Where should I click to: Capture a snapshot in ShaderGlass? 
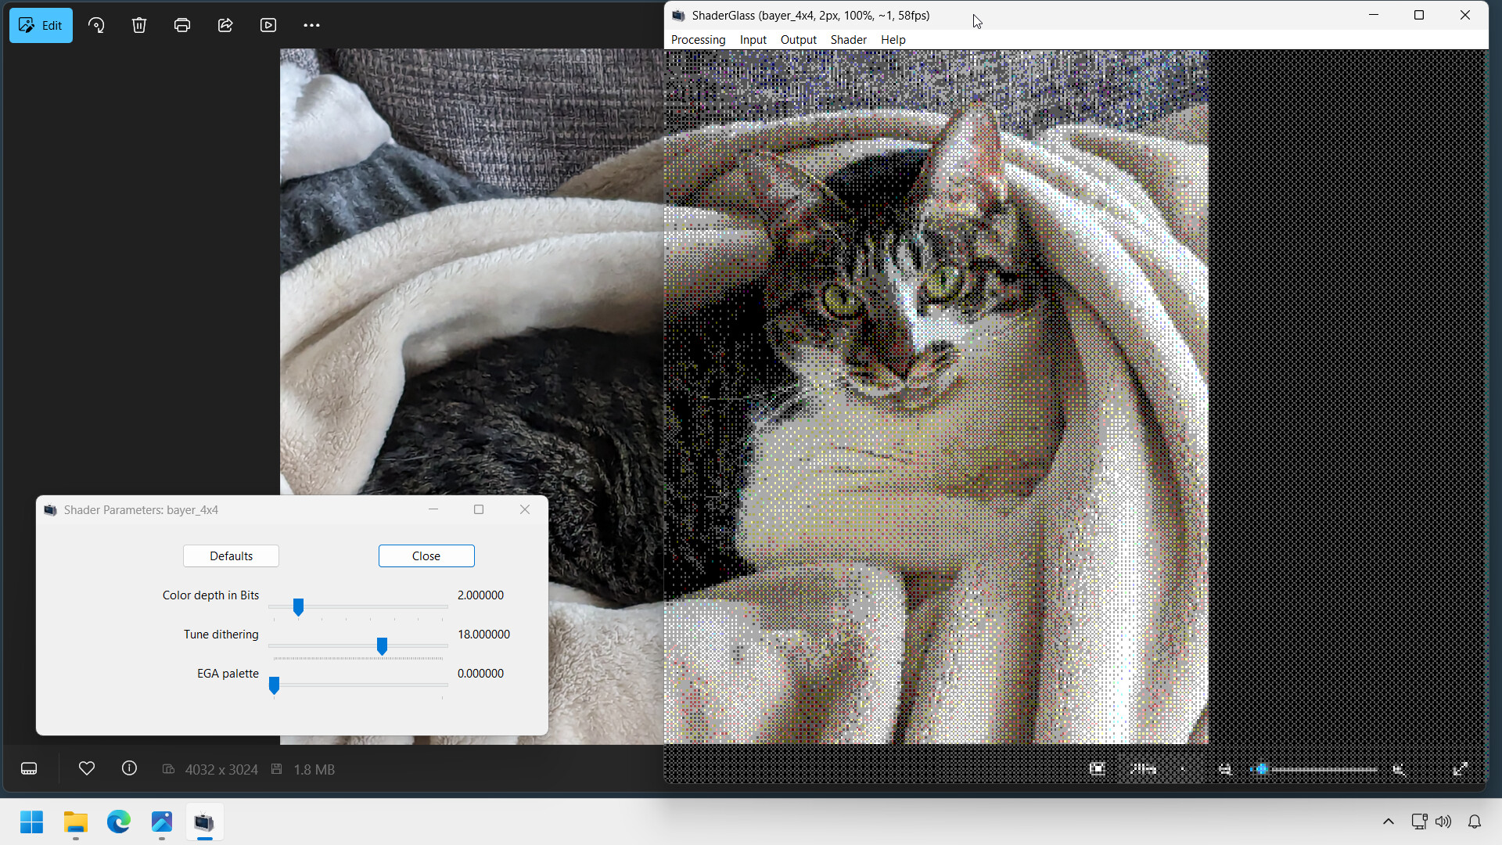[1098, 769]
